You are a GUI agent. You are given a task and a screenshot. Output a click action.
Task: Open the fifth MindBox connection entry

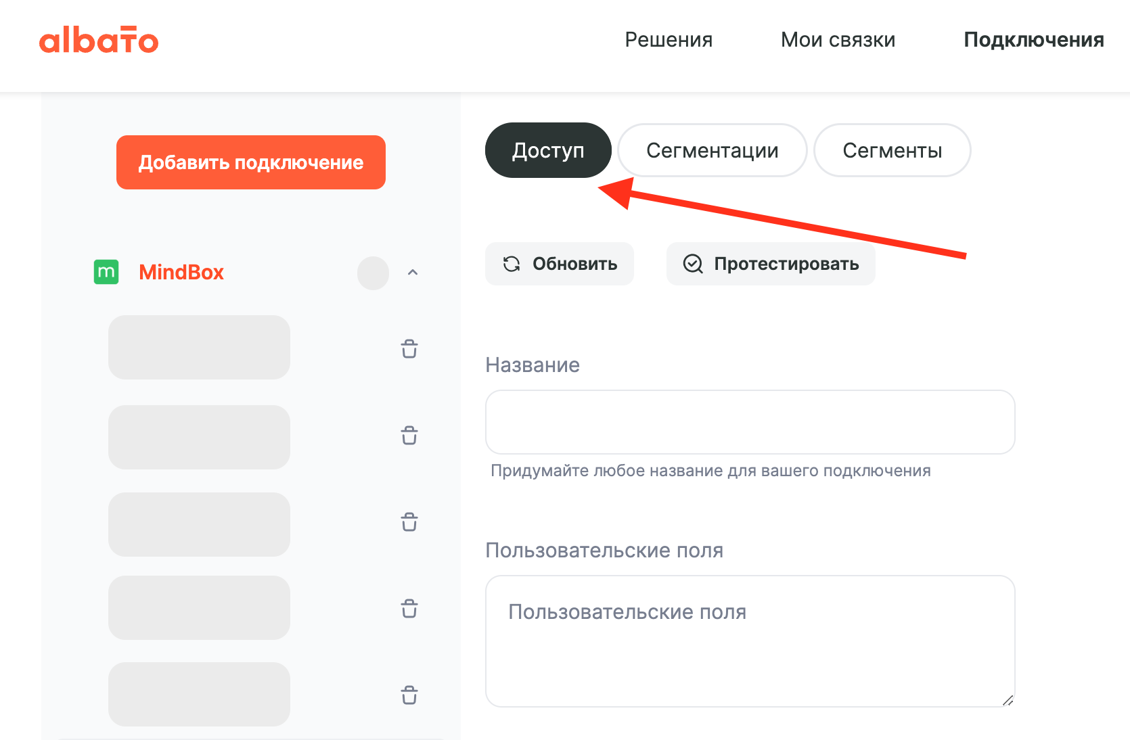[x=199, y=694]
